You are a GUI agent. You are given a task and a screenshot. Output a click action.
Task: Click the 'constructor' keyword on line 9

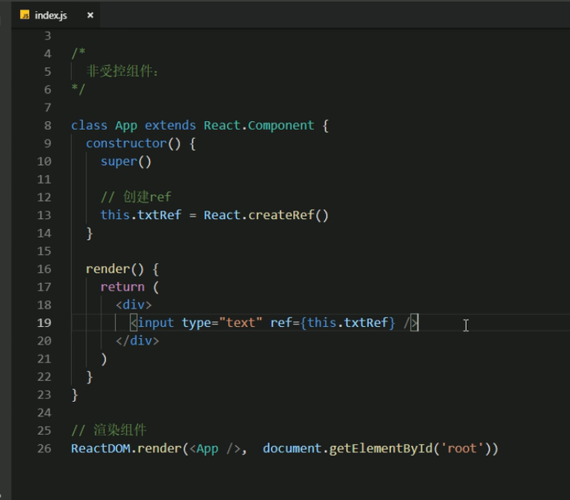126,143
